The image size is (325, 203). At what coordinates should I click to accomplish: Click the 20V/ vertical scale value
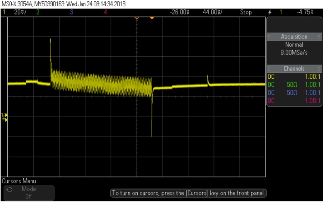pyautogui.click(x=20, y=12)
